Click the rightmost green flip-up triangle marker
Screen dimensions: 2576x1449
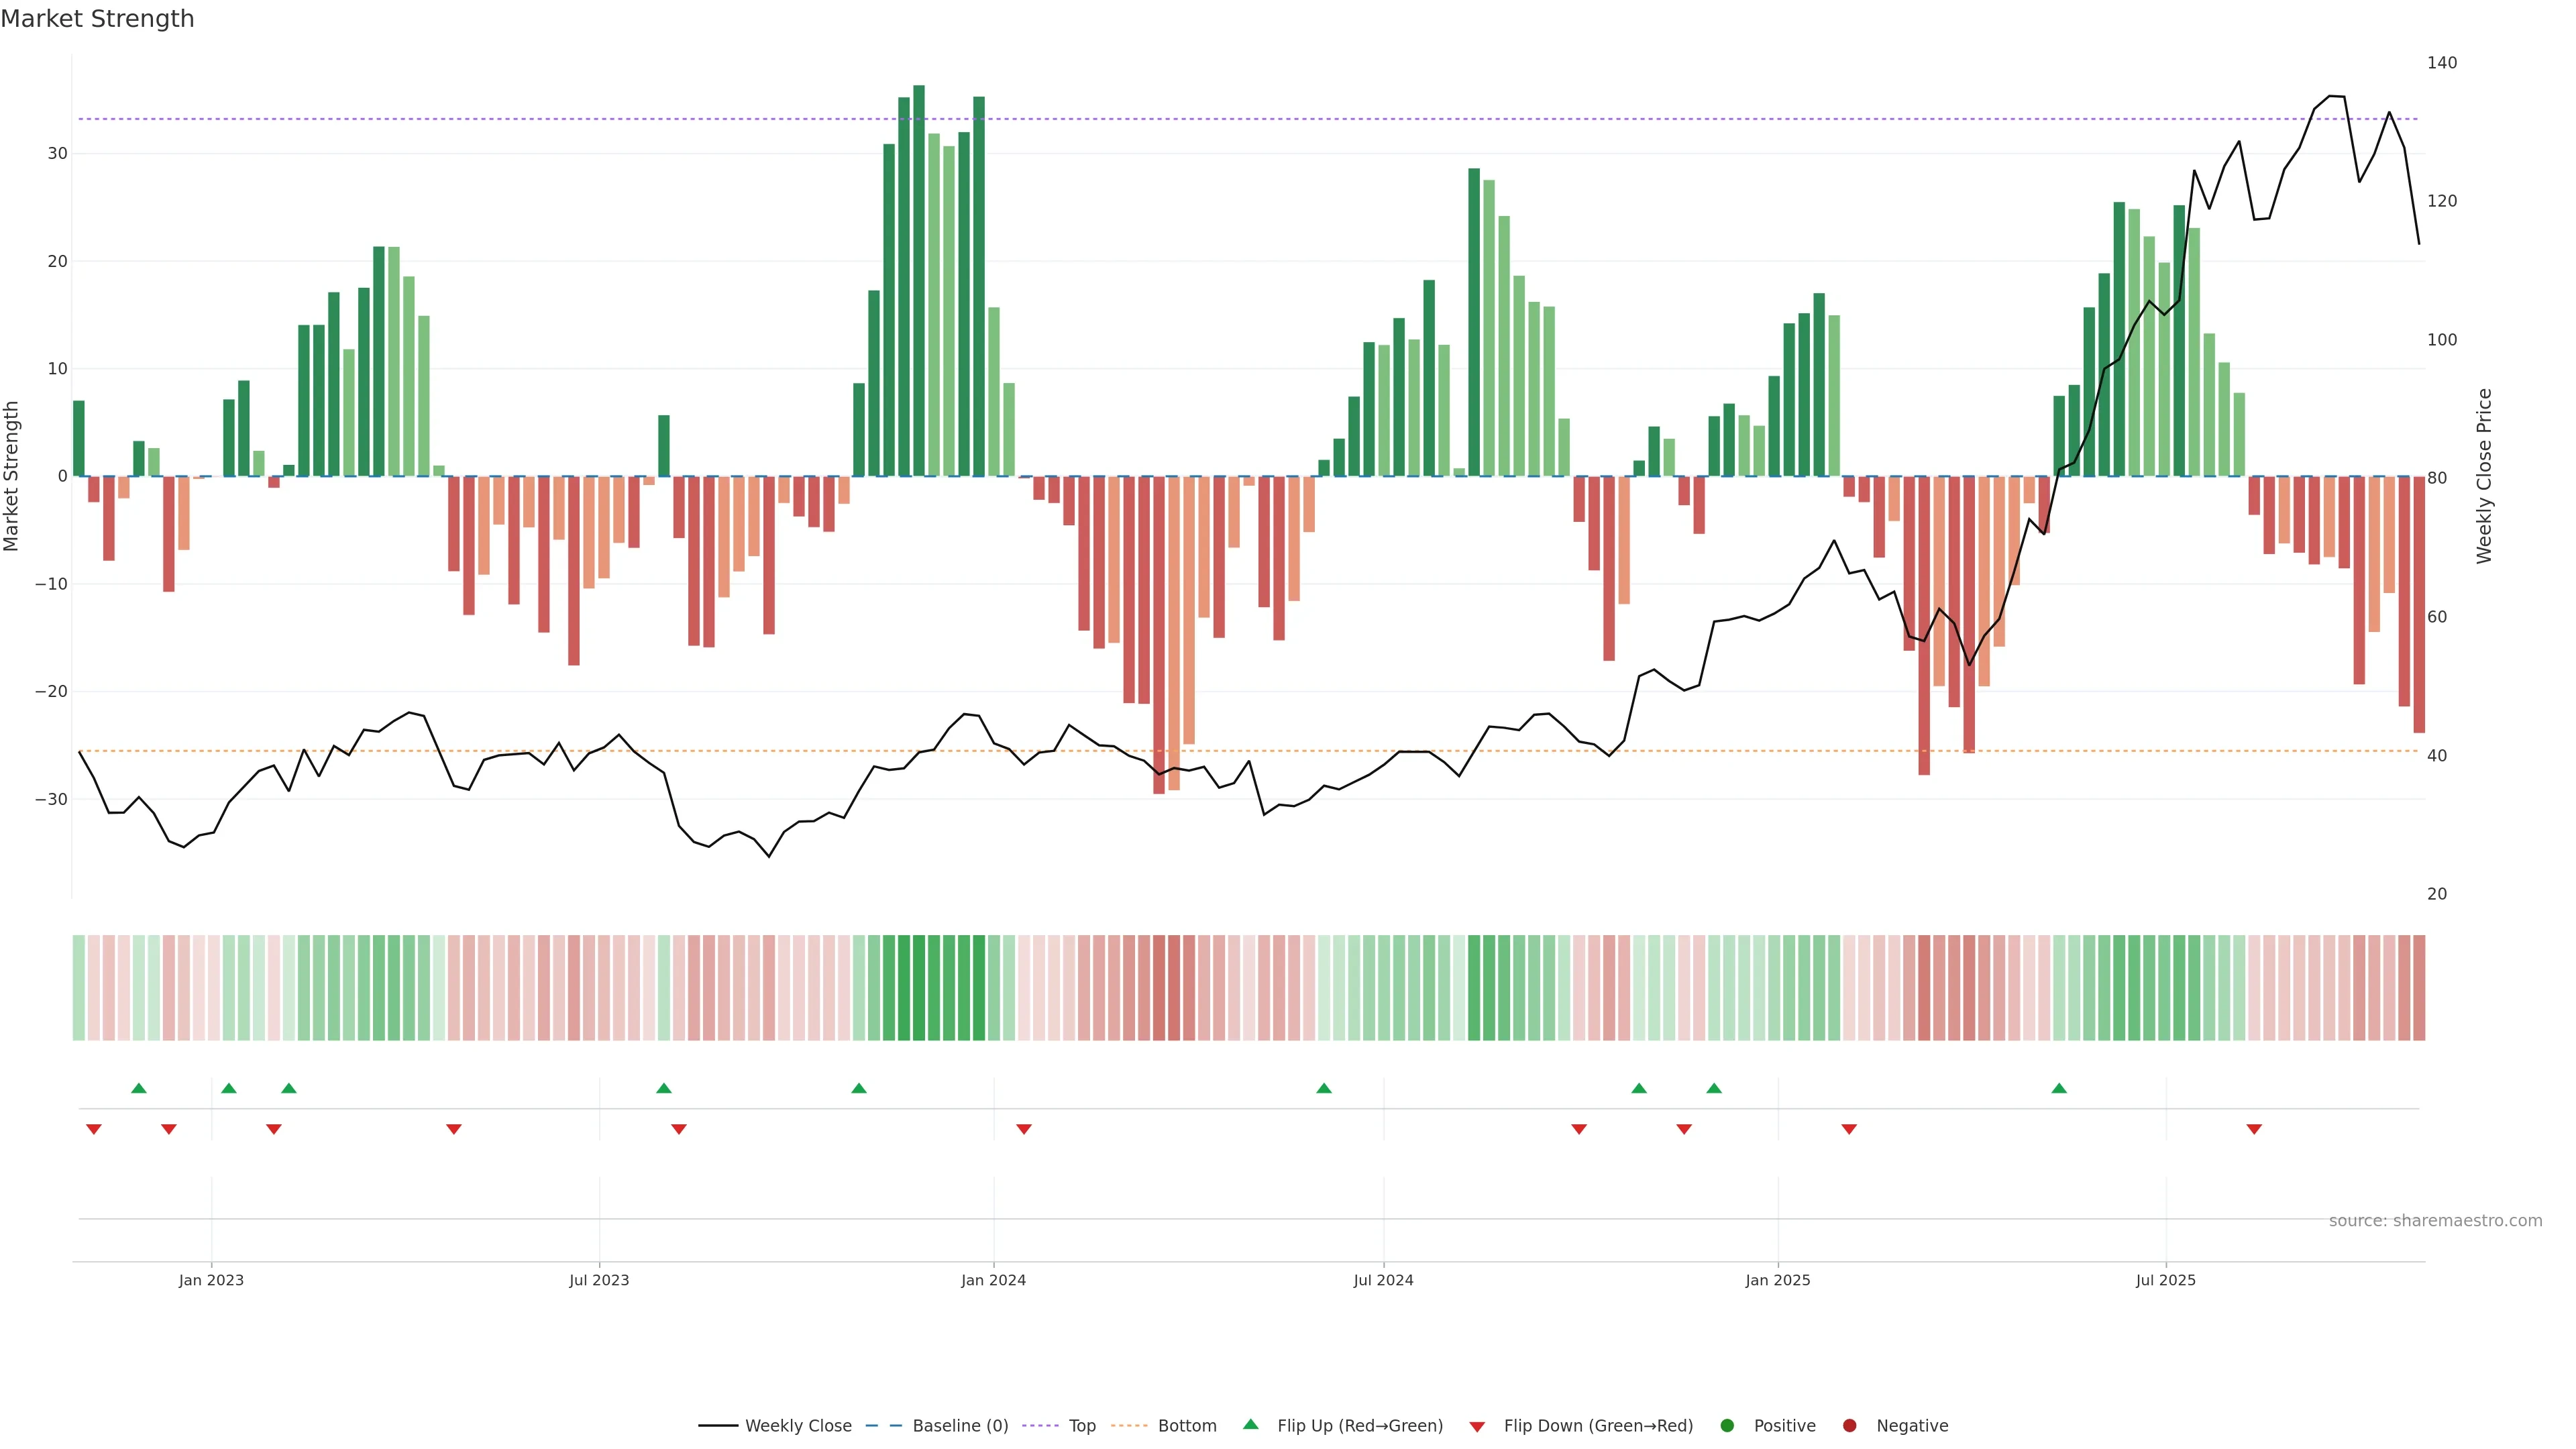coord(2059,1088)
